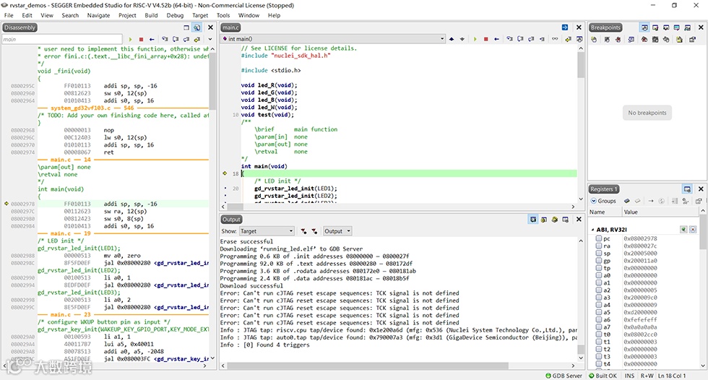The image size is (708, 380).
Task: Click the green Go icon in main.c editor toolbar
Action: click(x=475, y=39)
